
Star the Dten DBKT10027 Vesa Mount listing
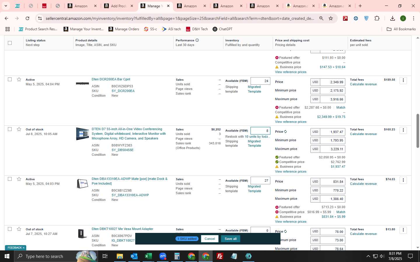click(x=19, y=229)
